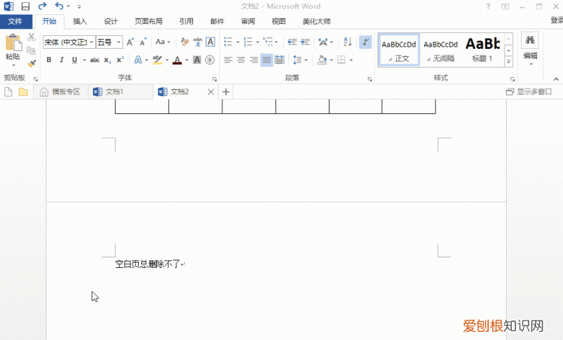Open a file with the folder icon in the tab bar
Viewport: 563px width, 340px height.
(x=23, y=92)
